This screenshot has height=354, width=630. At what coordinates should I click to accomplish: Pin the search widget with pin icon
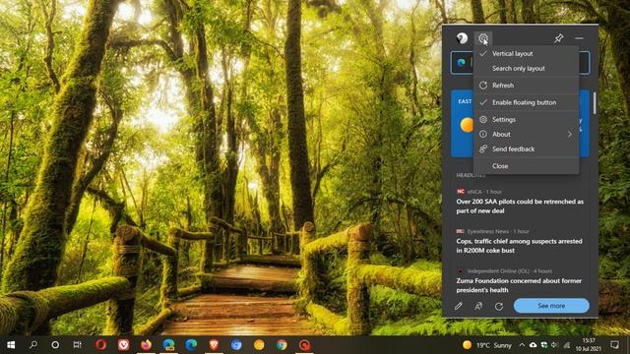pyautogui.click(x=558, y=38)
